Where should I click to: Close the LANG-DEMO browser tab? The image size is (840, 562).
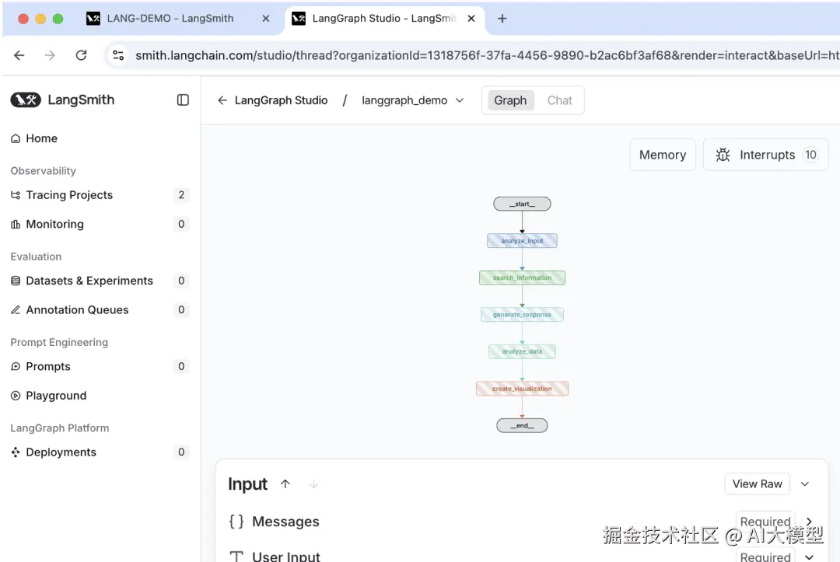tap(266, 18)
